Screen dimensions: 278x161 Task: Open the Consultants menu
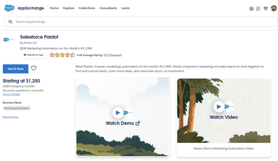[108, 8]
